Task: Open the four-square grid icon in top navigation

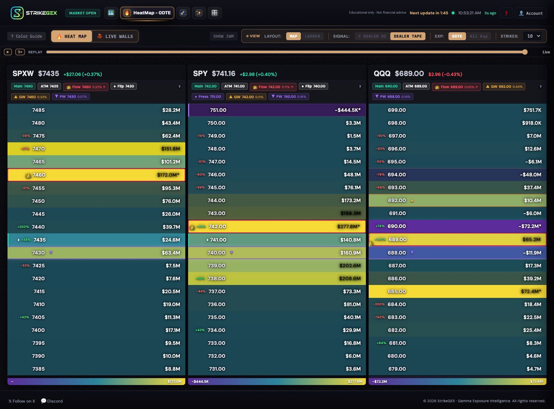Action: (x=214, y=13)
